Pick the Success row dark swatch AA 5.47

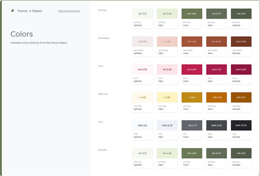coord(217,153)
